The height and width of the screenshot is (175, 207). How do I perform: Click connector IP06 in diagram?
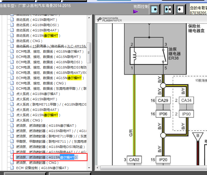[163, 114]
